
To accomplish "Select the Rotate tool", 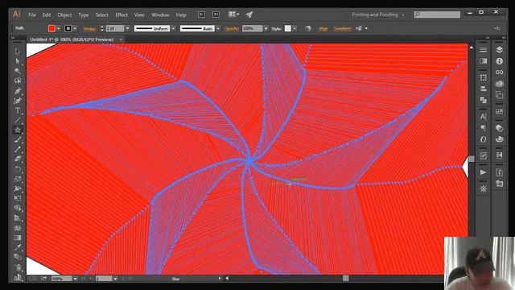I will click(x=18, y=169).
